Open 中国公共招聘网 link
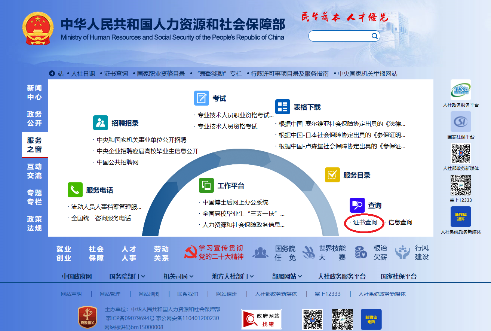 coord(117,163)
